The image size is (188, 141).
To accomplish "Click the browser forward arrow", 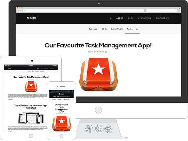I will pos(21,11).
